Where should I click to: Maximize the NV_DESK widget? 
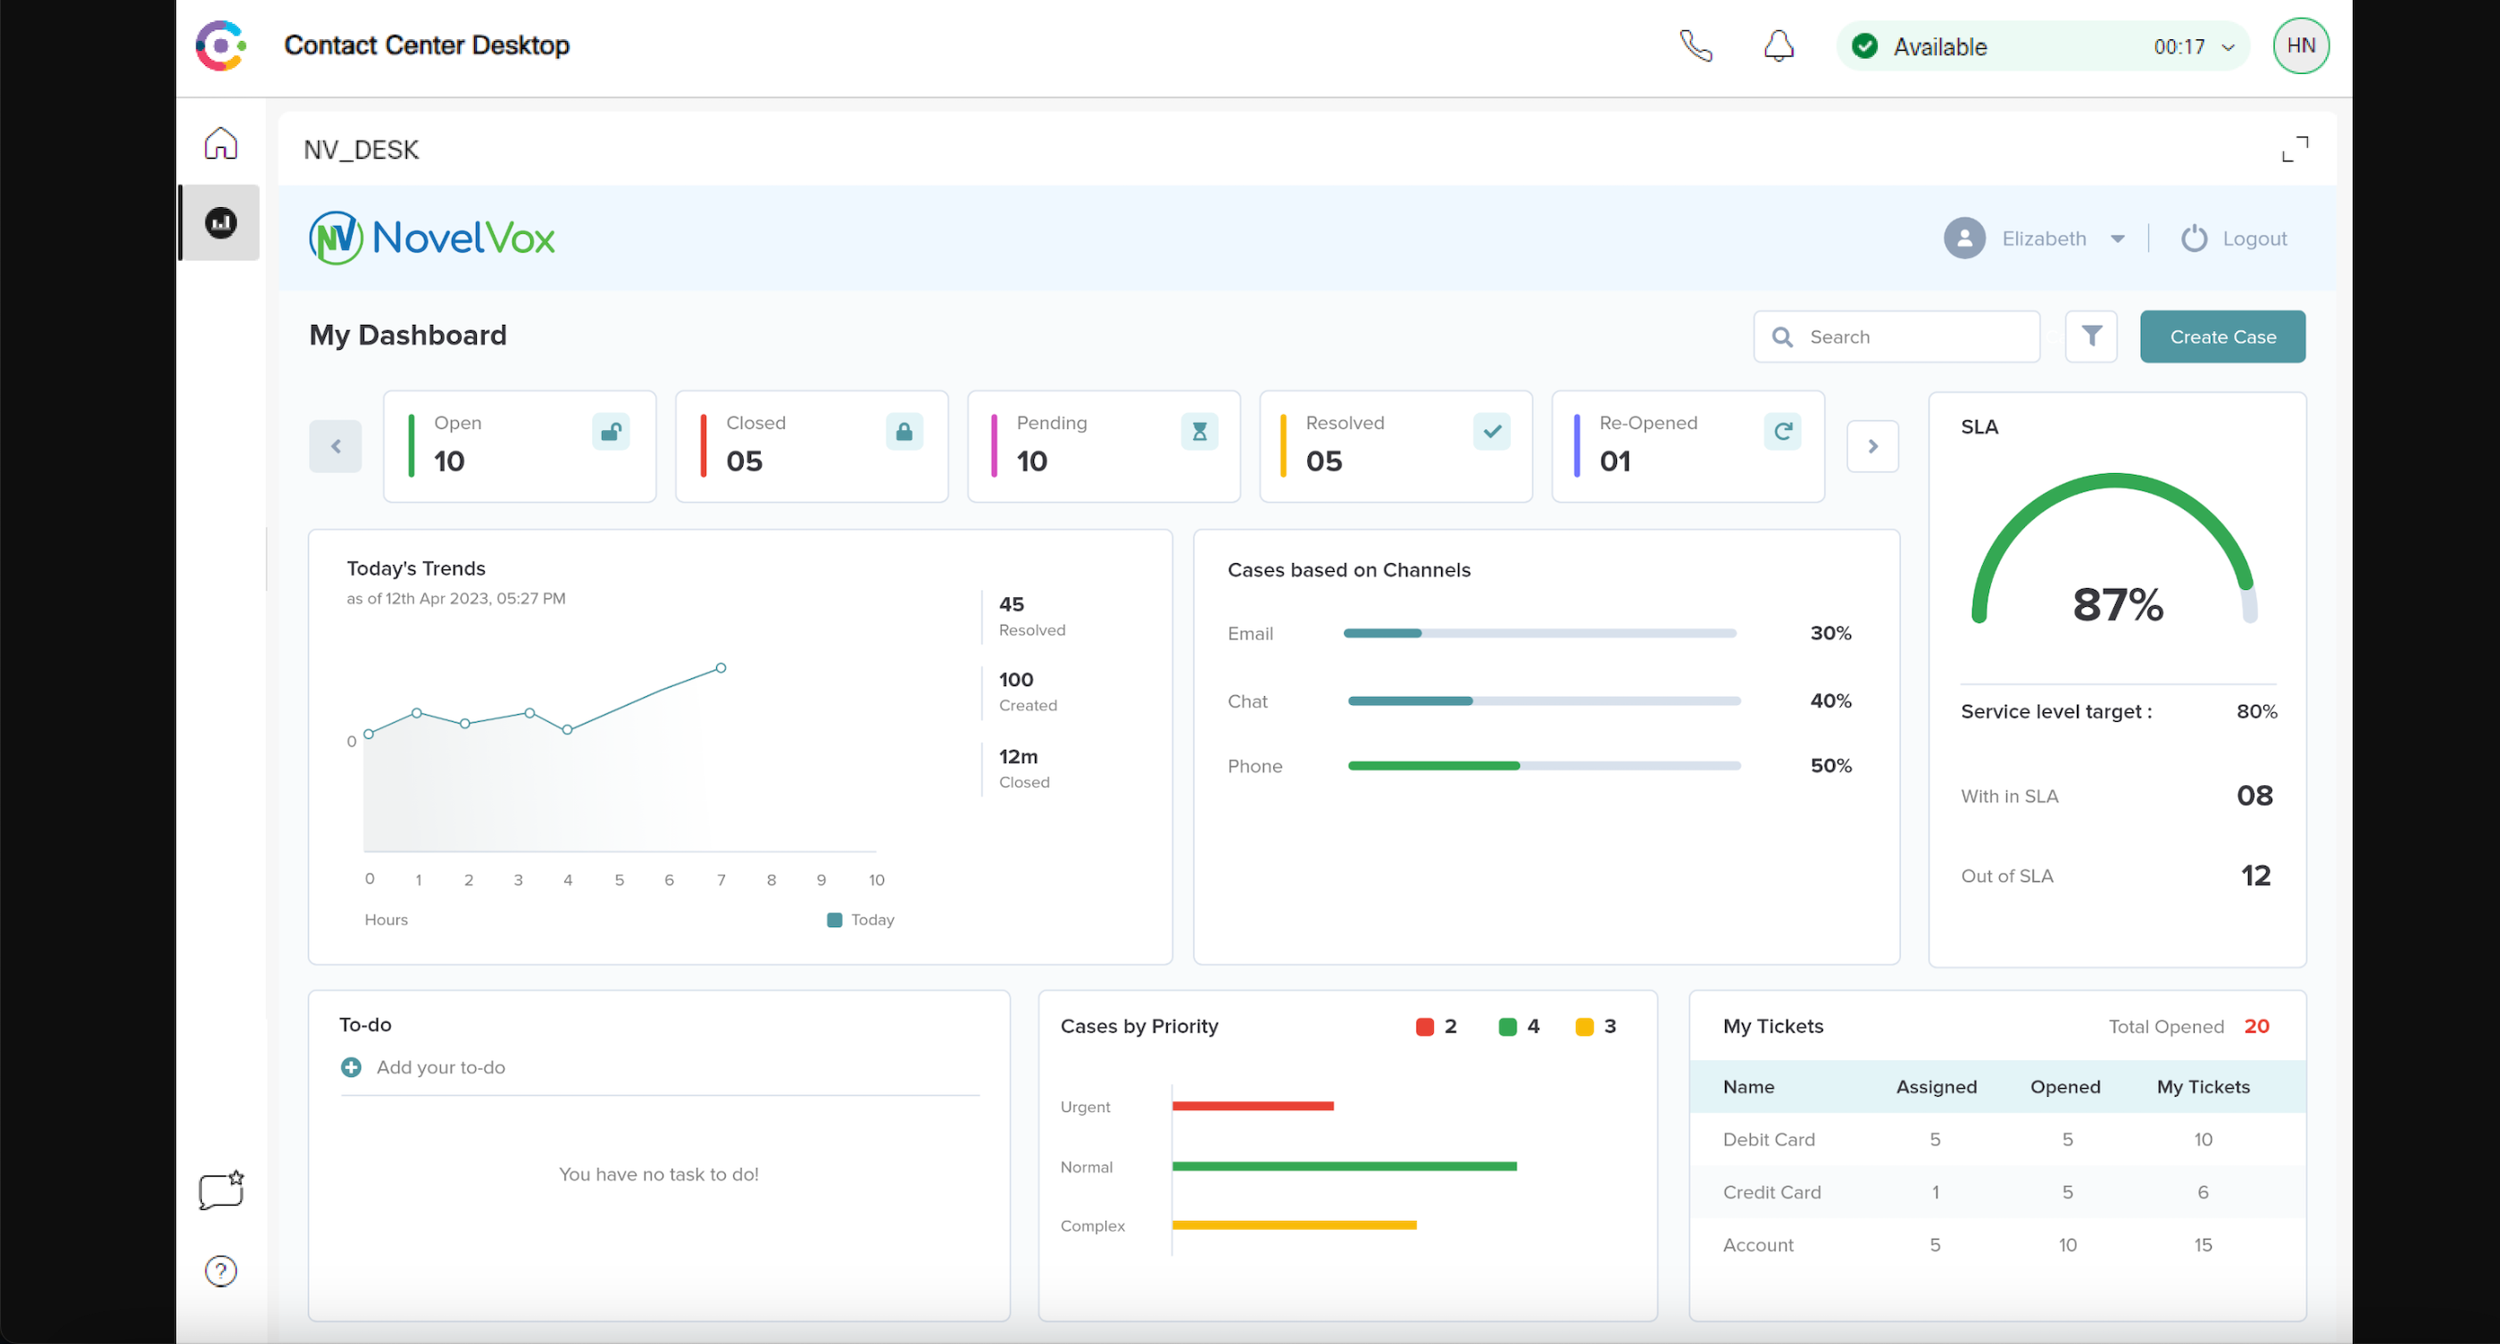2295,148
